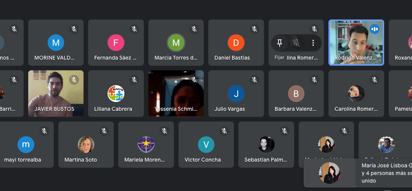Click the name label 'Yessenia Schmi...'
Screen dimensions: 412x191
[x=176, y=108]
